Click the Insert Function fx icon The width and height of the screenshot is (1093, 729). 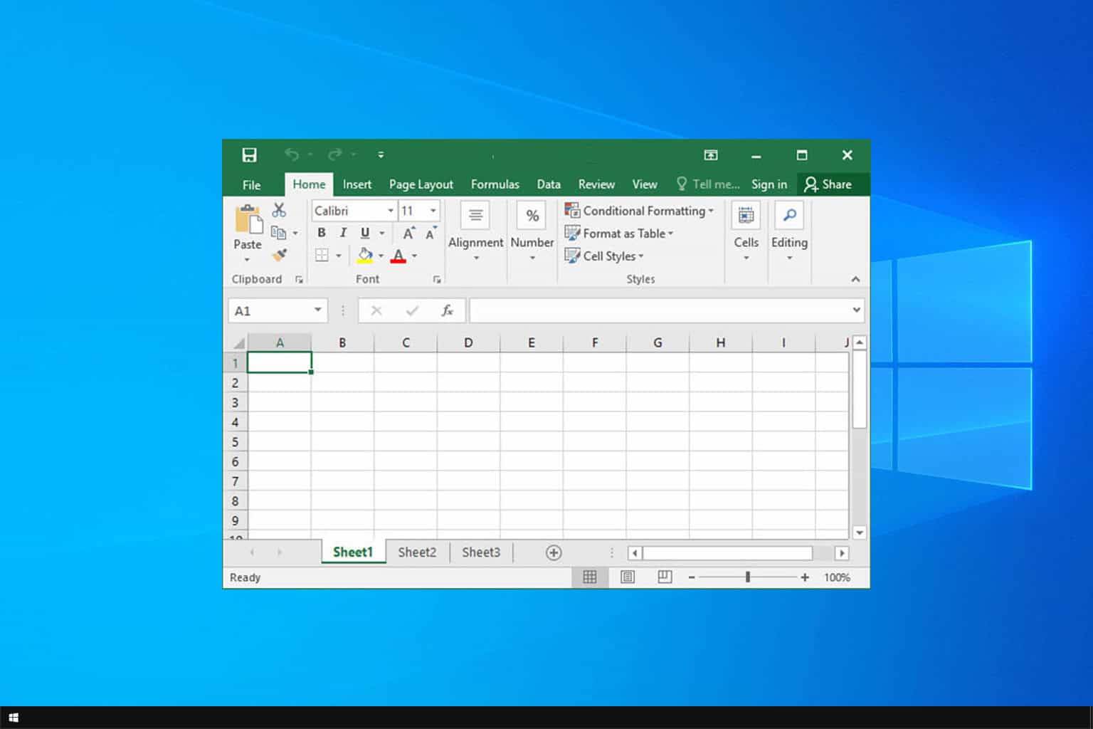[x=447, y=310]
